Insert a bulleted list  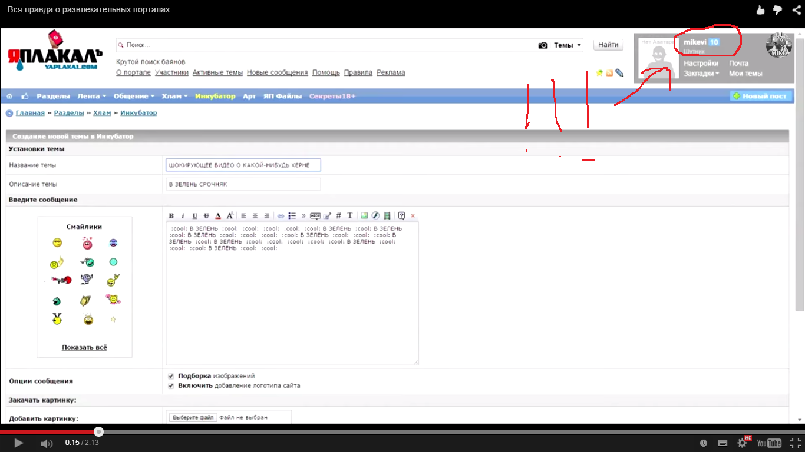[292, 215]
